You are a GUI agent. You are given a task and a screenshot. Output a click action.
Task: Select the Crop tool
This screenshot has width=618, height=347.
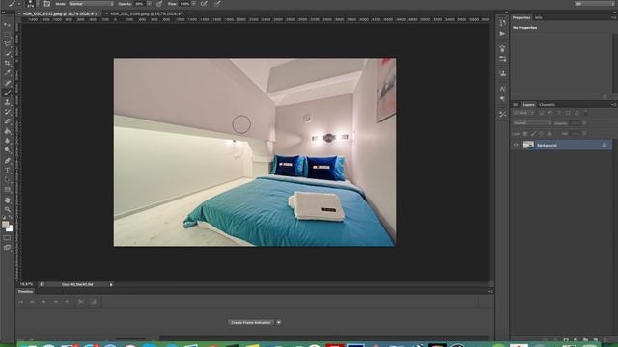pos(7,63)
